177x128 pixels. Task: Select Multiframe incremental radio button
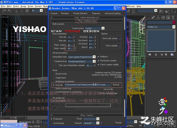pos(54,81)
